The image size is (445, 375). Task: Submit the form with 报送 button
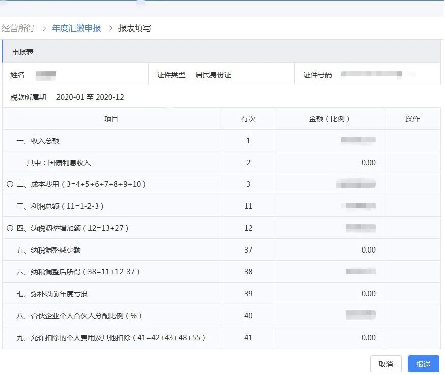(x=423, y=364)
